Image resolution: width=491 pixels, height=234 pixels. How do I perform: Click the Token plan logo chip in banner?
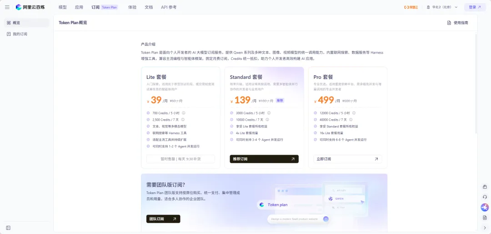[x=274, y=205]
